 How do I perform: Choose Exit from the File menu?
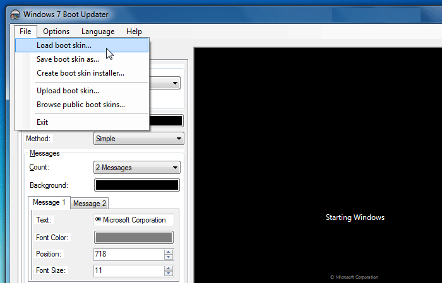[x=81, y=122]
